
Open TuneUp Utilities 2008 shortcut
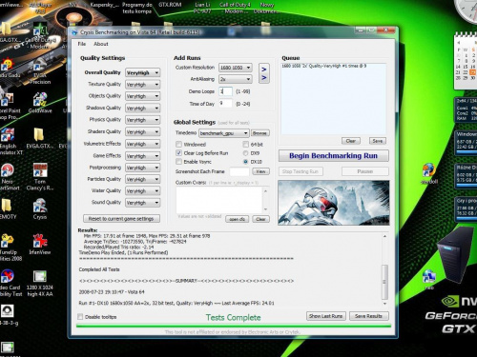click(x=10, y=248)
